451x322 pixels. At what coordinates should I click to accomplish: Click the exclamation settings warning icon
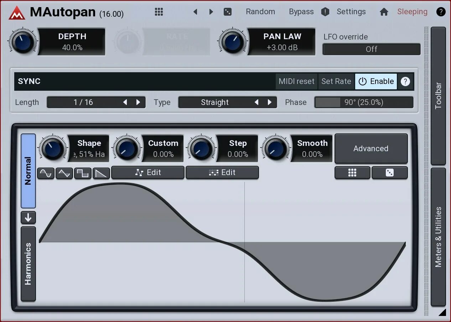coord(325,12)
